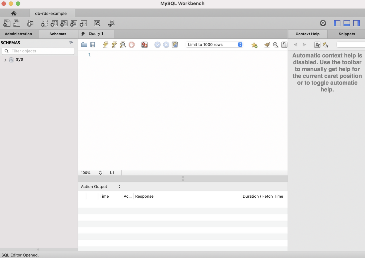The image size is (365, 258).
Task: Toggle left sidebar visibility
Action: coord(337,23)
